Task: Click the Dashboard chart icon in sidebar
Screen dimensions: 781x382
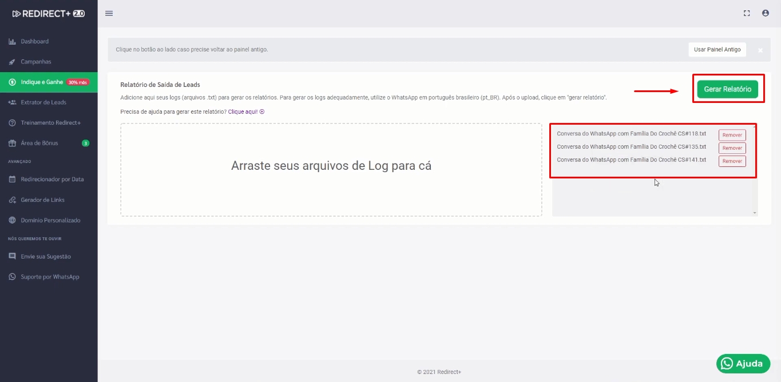Action: (x=12, y=42)
